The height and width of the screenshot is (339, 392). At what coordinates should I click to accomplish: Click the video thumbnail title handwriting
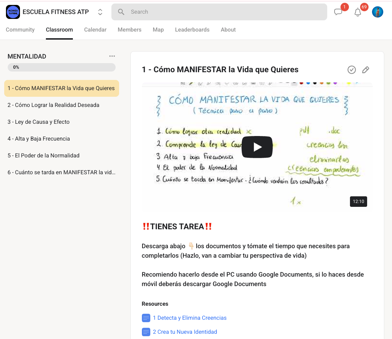(x=254, y=100)
